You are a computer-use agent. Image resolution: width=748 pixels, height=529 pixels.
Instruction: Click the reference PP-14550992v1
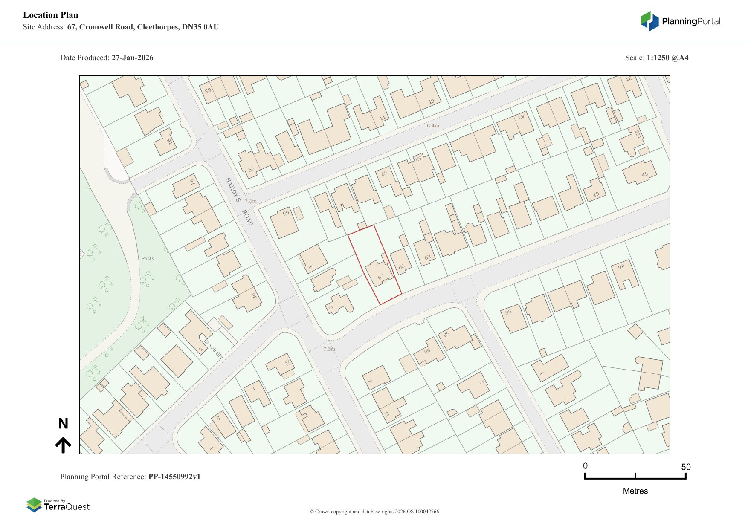tap(174, 477)
